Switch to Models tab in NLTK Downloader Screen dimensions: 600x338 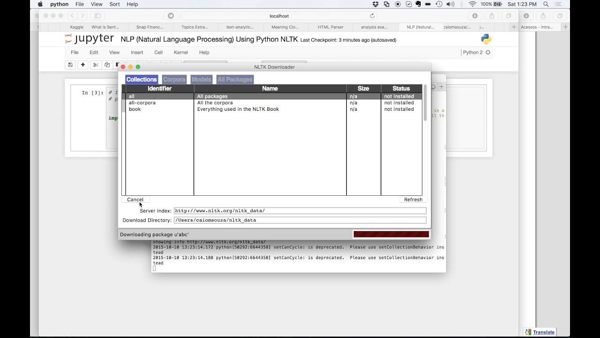(x=201, y=79)
